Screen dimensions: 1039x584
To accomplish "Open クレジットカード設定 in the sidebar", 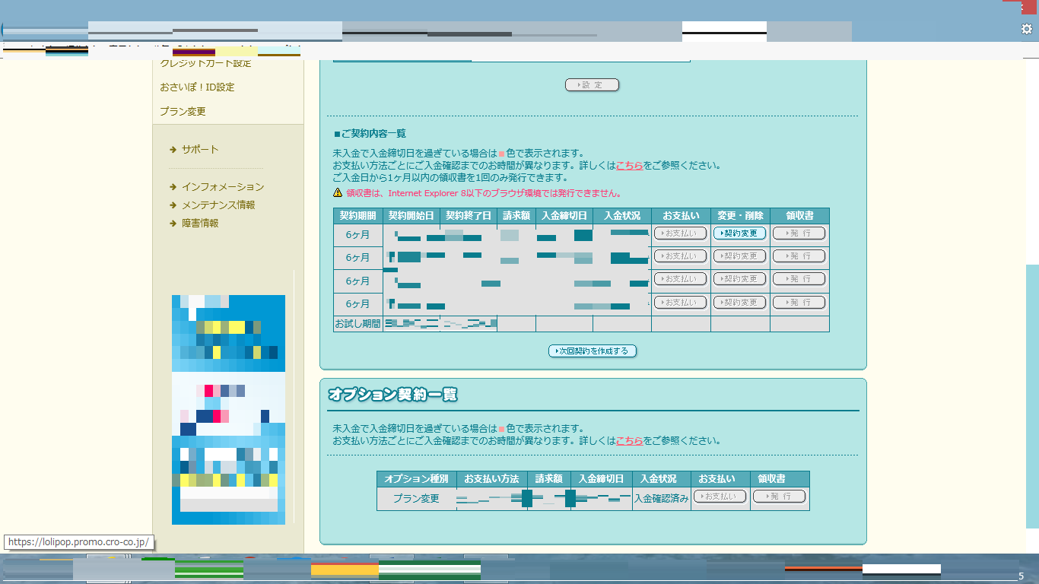I will click(205, 63).
